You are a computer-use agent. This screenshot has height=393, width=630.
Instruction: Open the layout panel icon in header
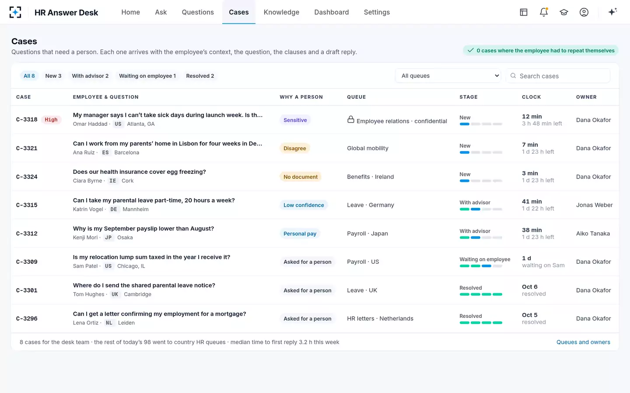tap(524, 12)
